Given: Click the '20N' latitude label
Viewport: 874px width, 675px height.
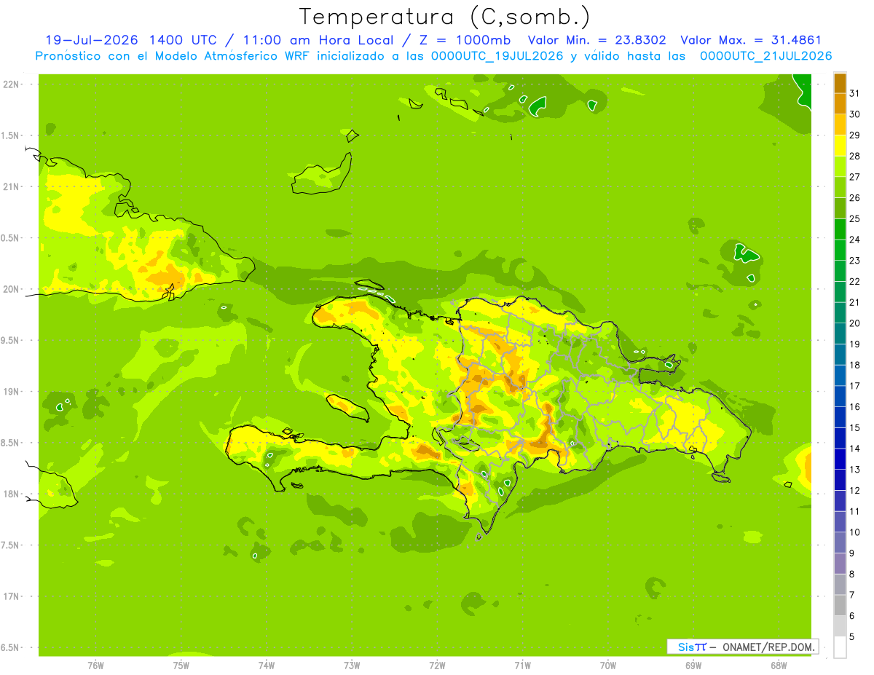Looking at the screenshot, I should 11,289.
